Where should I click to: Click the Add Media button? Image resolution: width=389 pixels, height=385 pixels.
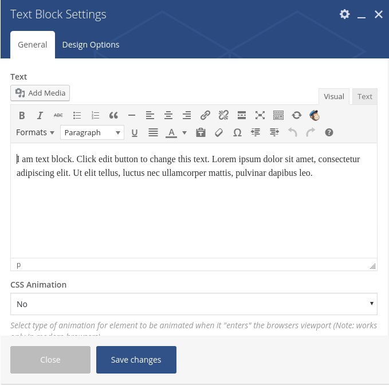click(x=40, y=93)
